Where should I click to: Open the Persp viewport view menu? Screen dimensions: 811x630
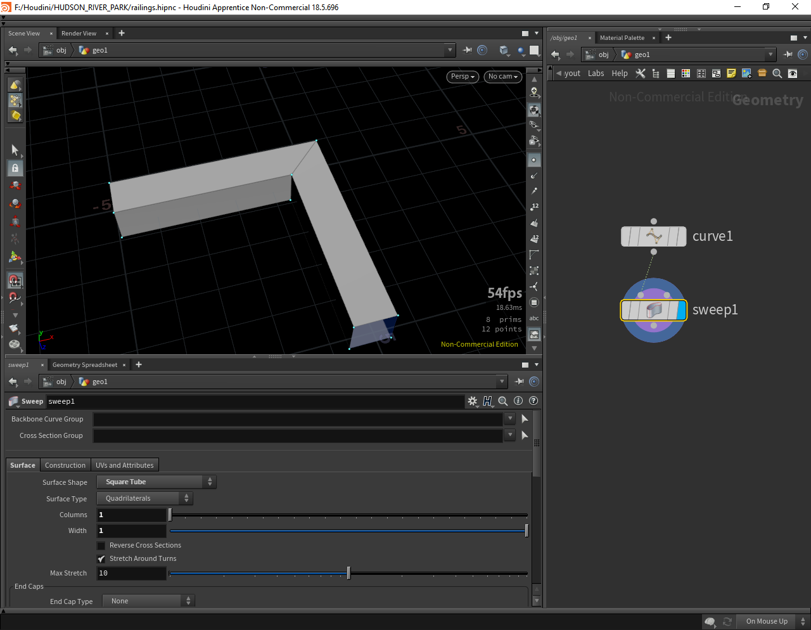click(x=463, y=77)
